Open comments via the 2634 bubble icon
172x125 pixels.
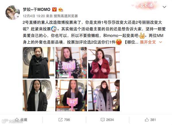[103, 120]
